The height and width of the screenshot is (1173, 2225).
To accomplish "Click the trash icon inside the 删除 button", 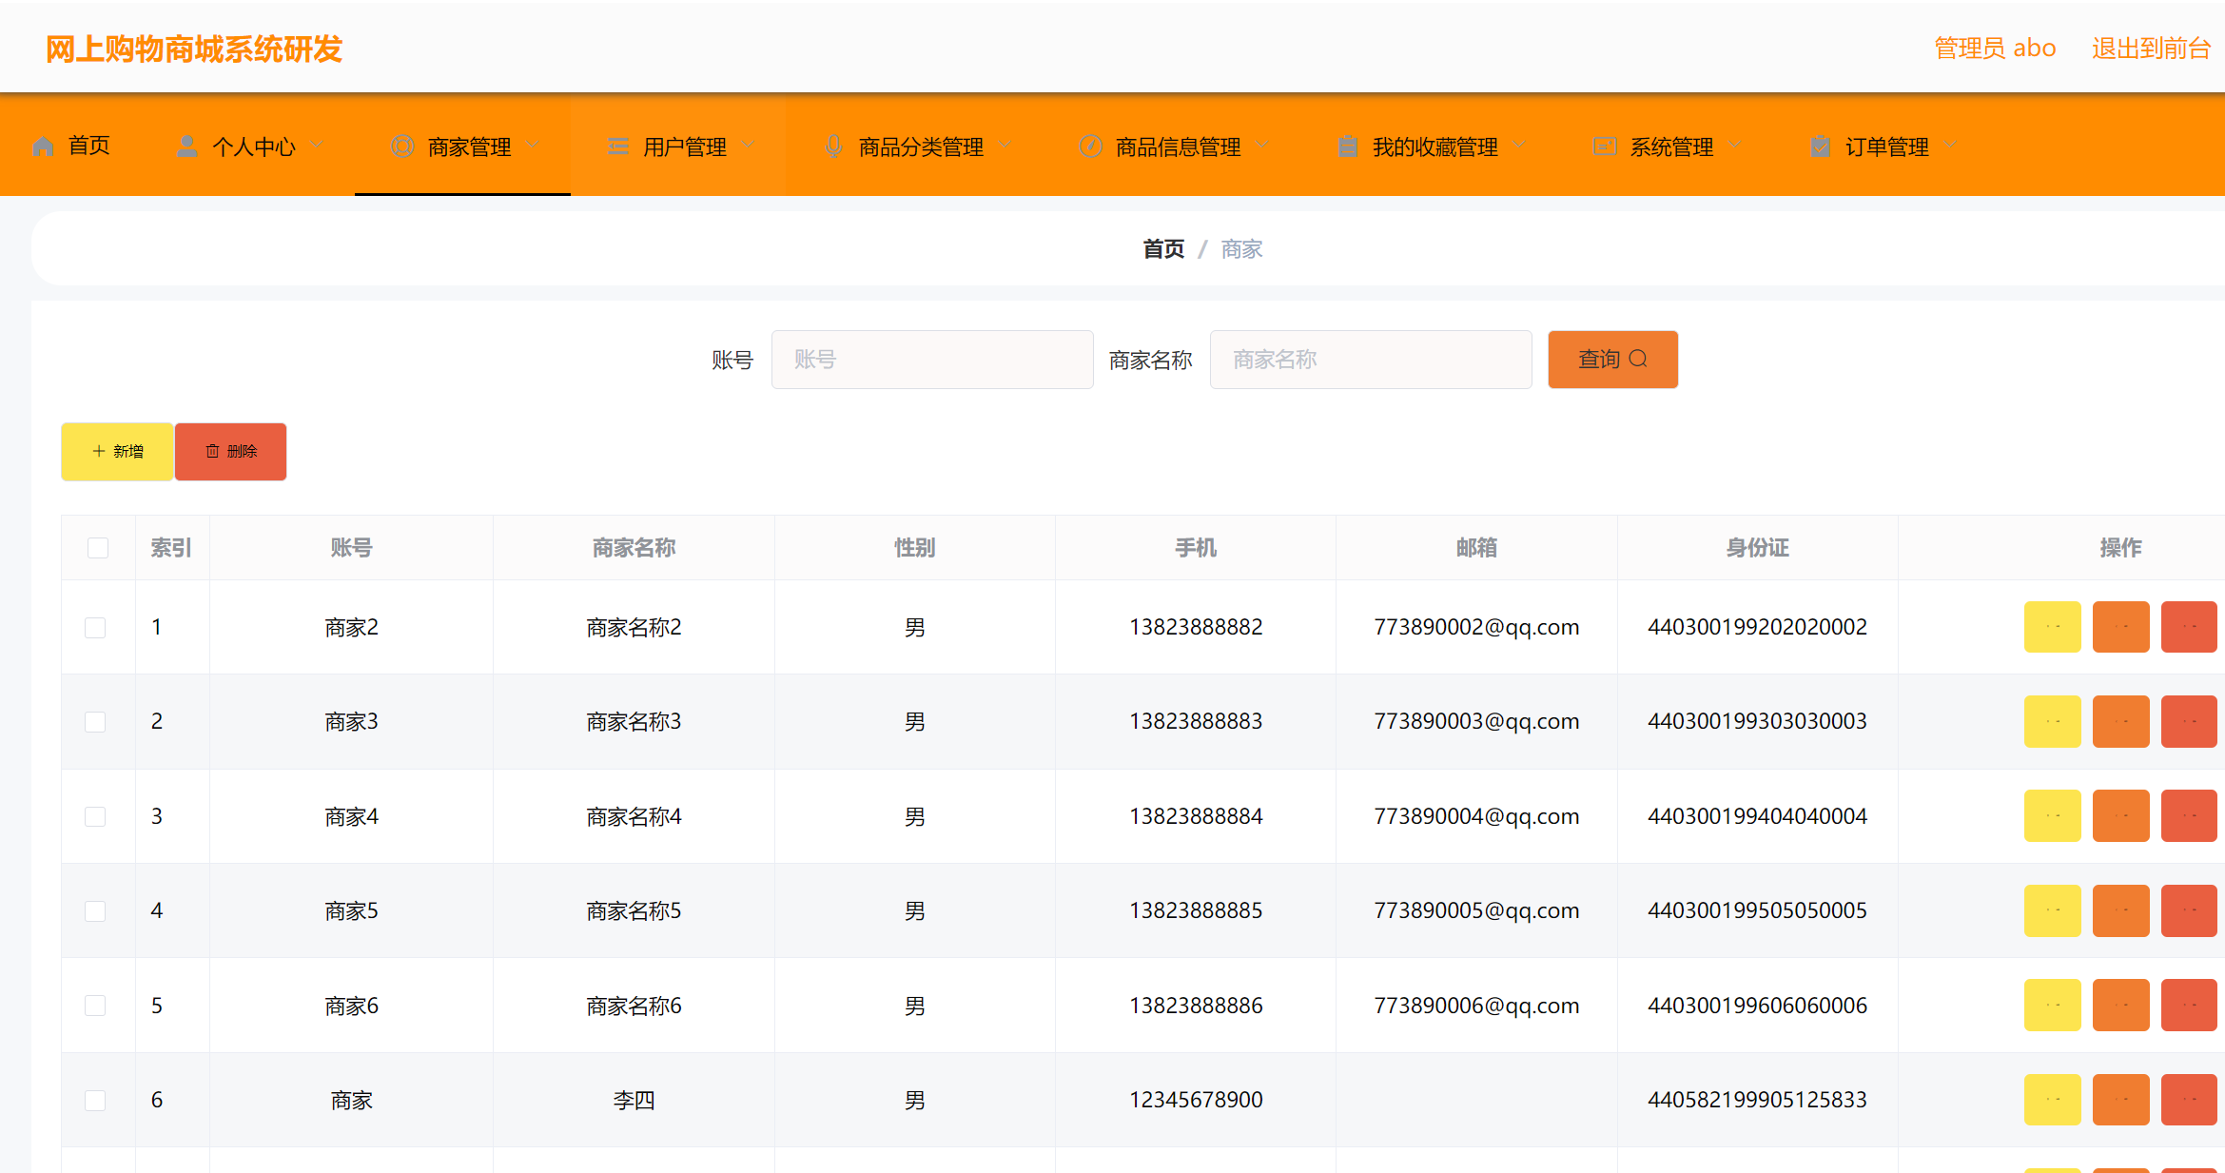I will (x=212, y=451).
